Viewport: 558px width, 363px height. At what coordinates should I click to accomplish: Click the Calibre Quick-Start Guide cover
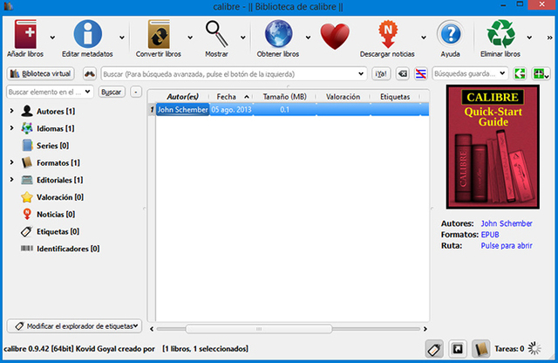point(493,147)
